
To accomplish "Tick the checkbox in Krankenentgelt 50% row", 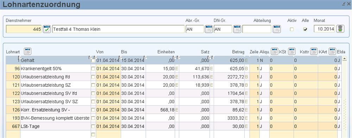I will (93, 69).
